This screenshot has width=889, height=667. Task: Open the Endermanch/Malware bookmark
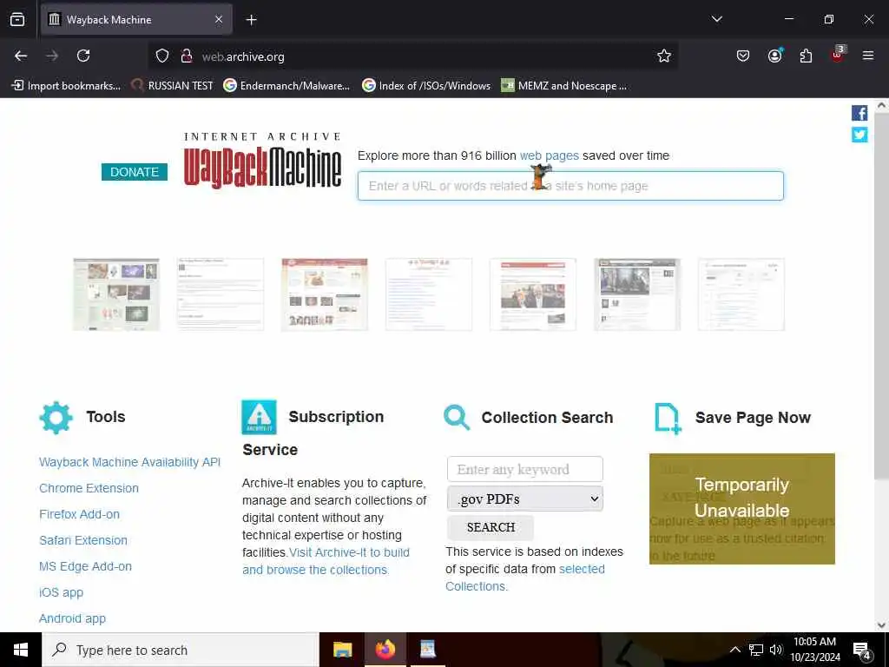[286, 86]
